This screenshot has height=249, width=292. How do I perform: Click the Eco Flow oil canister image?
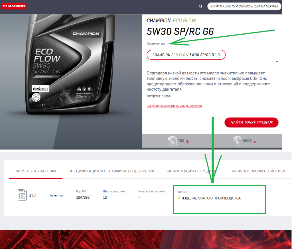[x=70, y=64]
